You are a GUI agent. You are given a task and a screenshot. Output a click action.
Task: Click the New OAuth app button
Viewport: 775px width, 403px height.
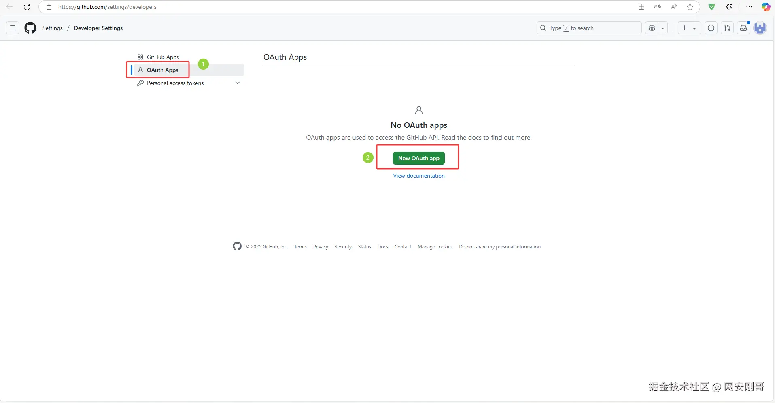click(419, 158)
